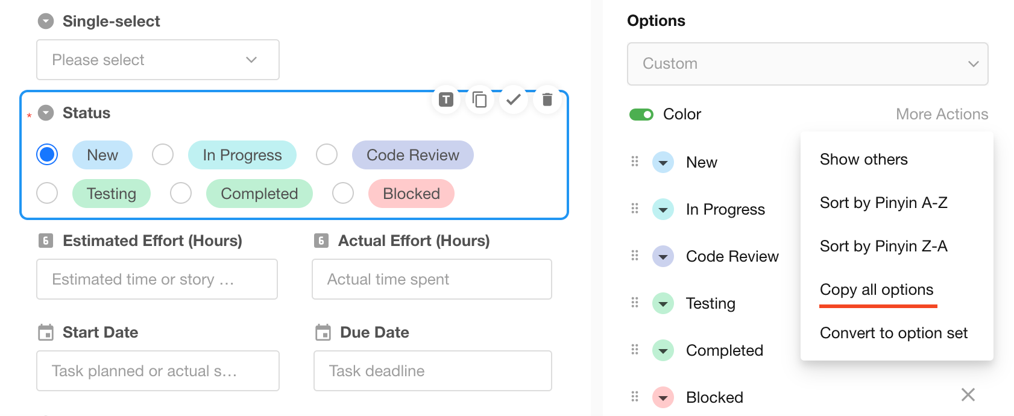Choose the Blocked status radio button
Screen dimensions: 1014x416
coord(343,194)
